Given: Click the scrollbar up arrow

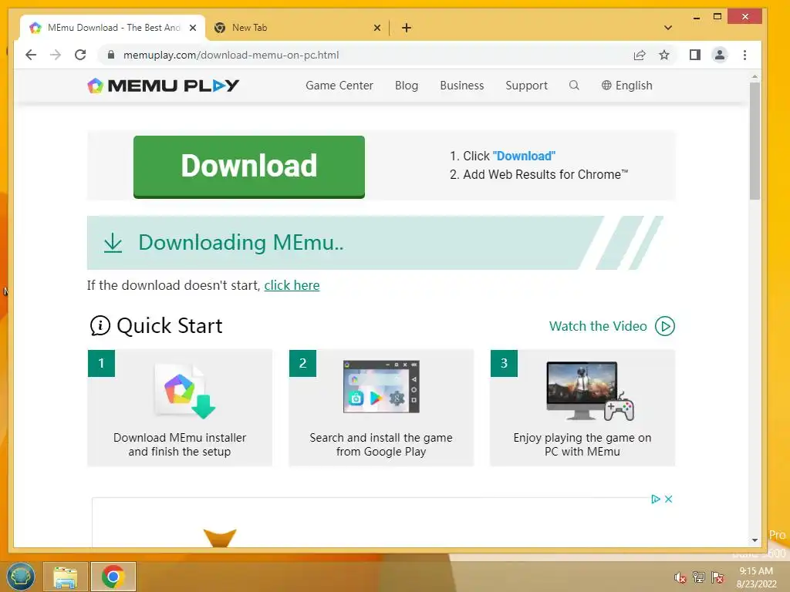Looking at the screenshot, I should (x=755, y=76).
